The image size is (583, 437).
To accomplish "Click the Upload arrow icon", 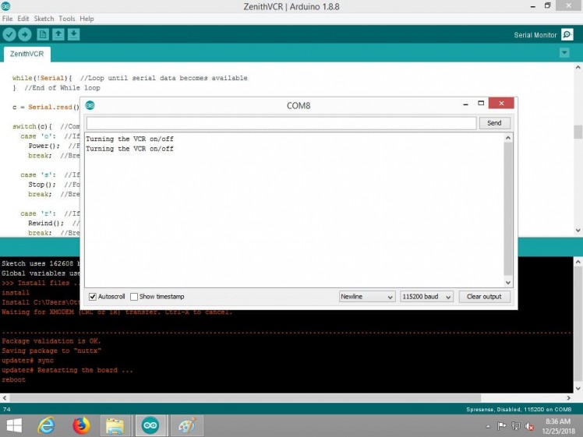I will click(25, 34).
